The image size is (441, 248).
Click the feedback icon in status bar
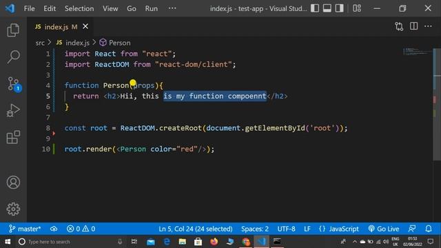[x=412, y=229]
